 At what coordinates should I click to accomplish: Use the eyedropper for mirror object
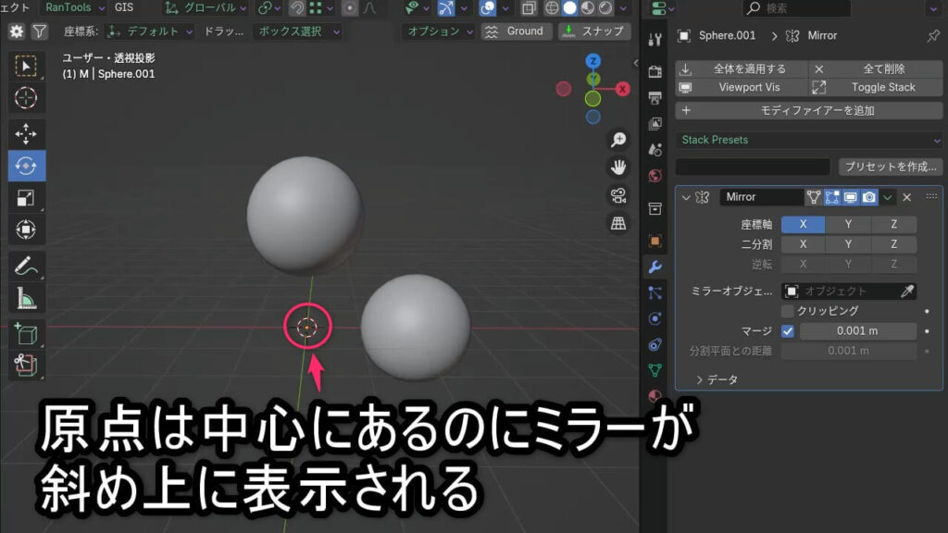pyautogui.click(x=907, y=291)
